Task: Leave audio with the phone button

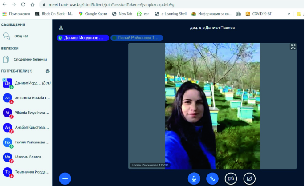Action: pos(212,178)
